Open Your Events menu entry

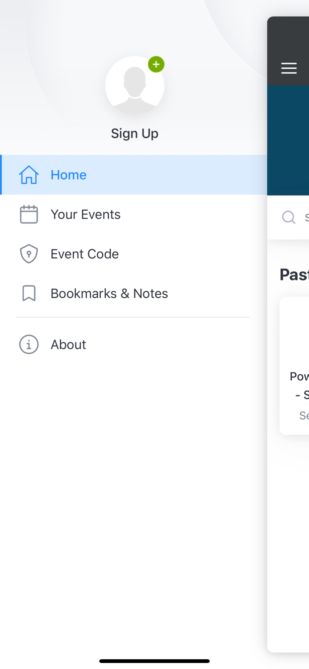[134, 214]
